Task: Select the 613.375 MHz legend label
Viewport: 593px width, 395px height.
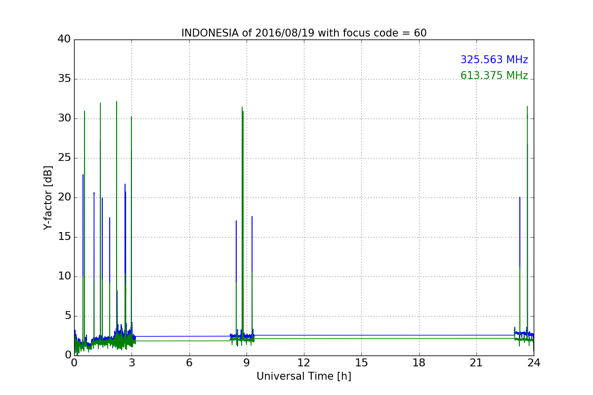Action: [494, 76]
